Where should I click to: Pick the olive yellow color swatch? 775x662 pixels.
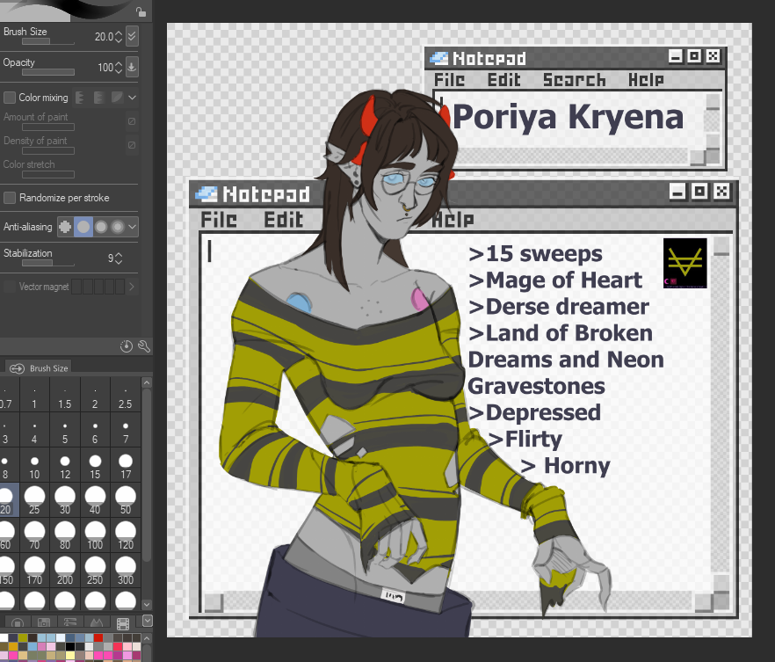tap(23, 637)
